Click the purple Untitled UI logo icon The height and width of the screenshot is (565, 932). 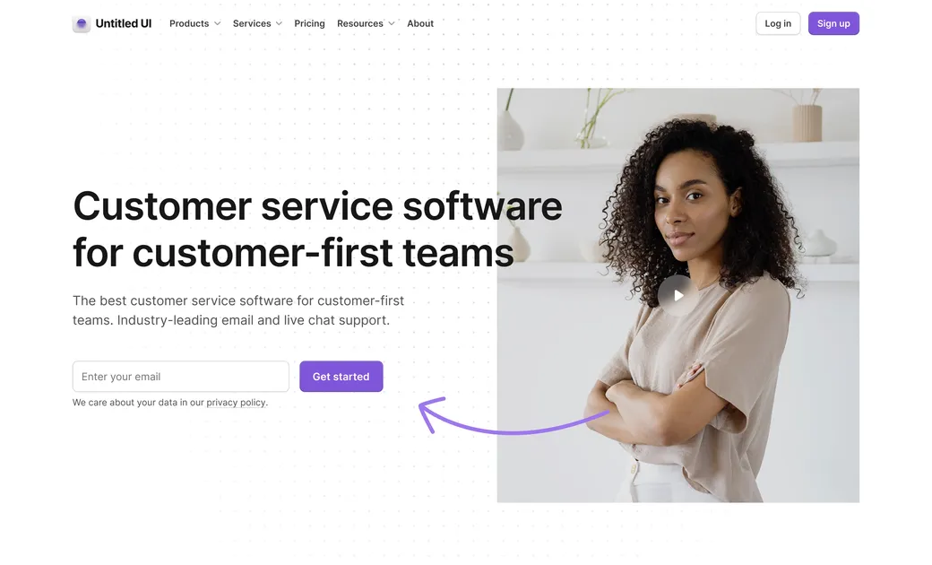tap(82, 24)
